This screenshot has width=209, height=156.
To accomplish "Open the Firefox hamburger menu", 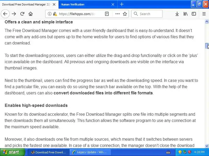I will [204, 14].
